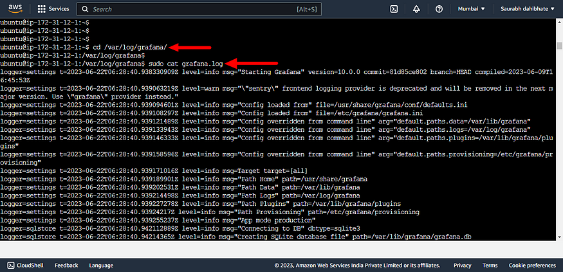The image size is (563, 272).
Task: Open the AWS console home logo
Action: click(15, 8)
